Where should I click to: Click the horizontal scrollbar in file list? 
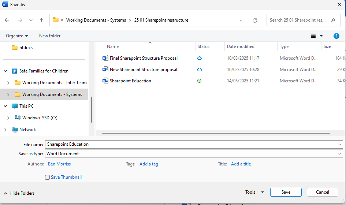(216, 133)
